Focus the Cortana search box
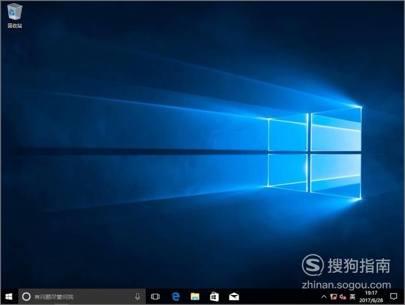The height and width of the screenshot is (305, 405). click(x=82, y=297)
